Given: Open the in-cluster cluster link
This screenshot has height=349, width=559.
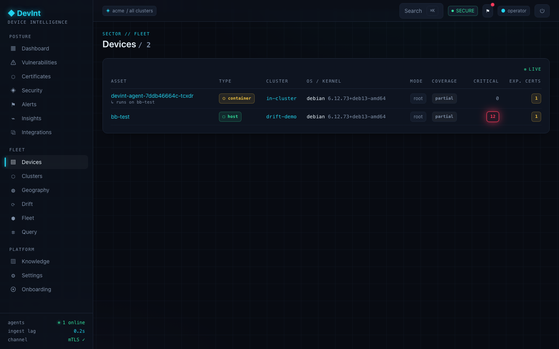Looking at the screenshot, I should tap(281, 98).
